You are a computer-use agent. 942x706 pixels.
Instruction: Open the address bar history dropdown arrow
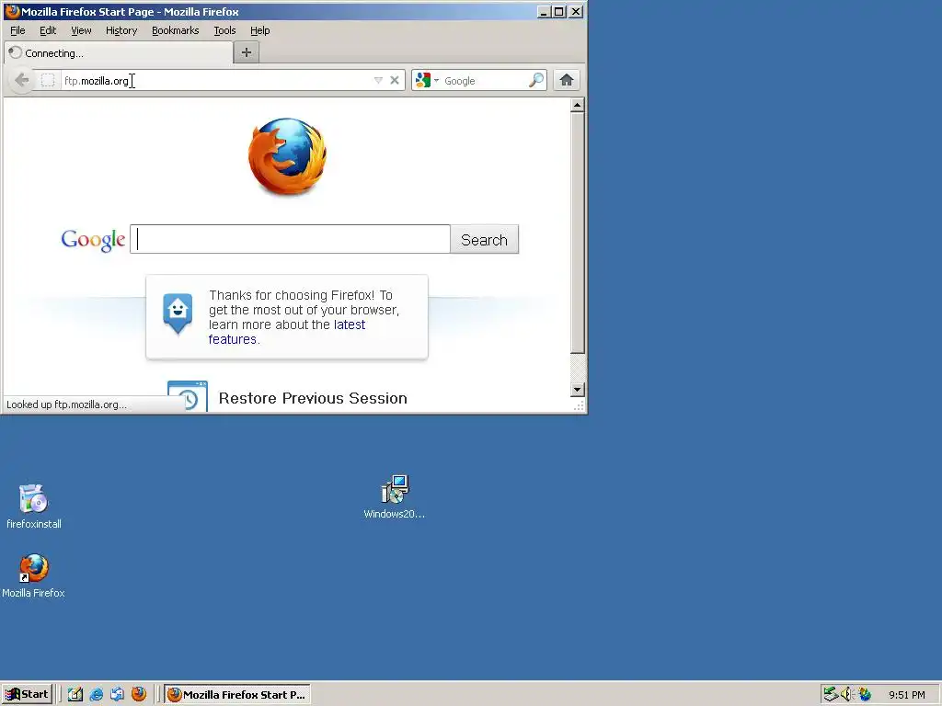378,81
